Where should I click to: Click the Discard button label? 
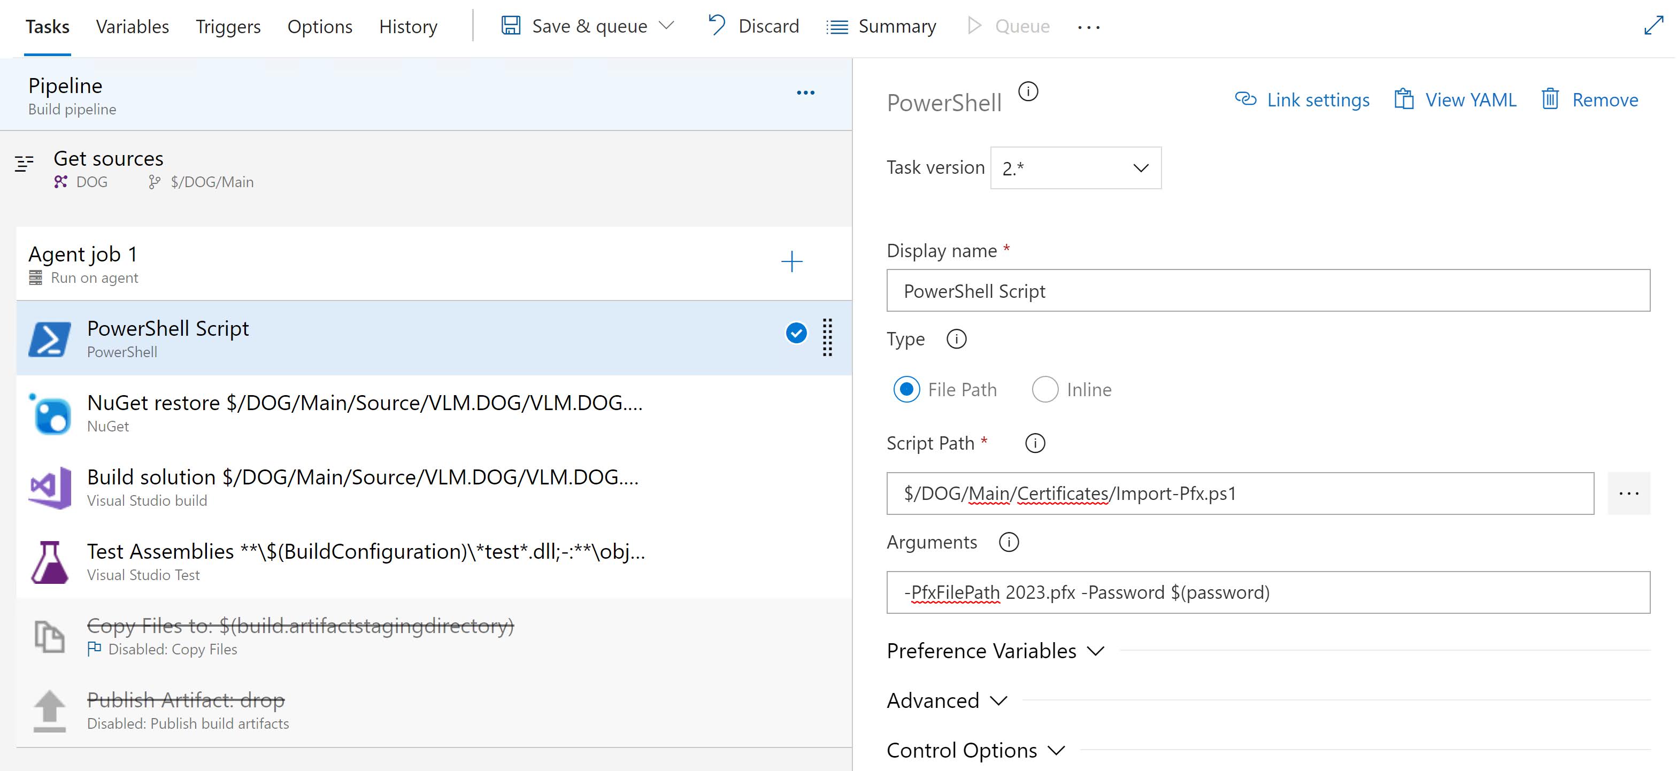[x=768, y=26]
